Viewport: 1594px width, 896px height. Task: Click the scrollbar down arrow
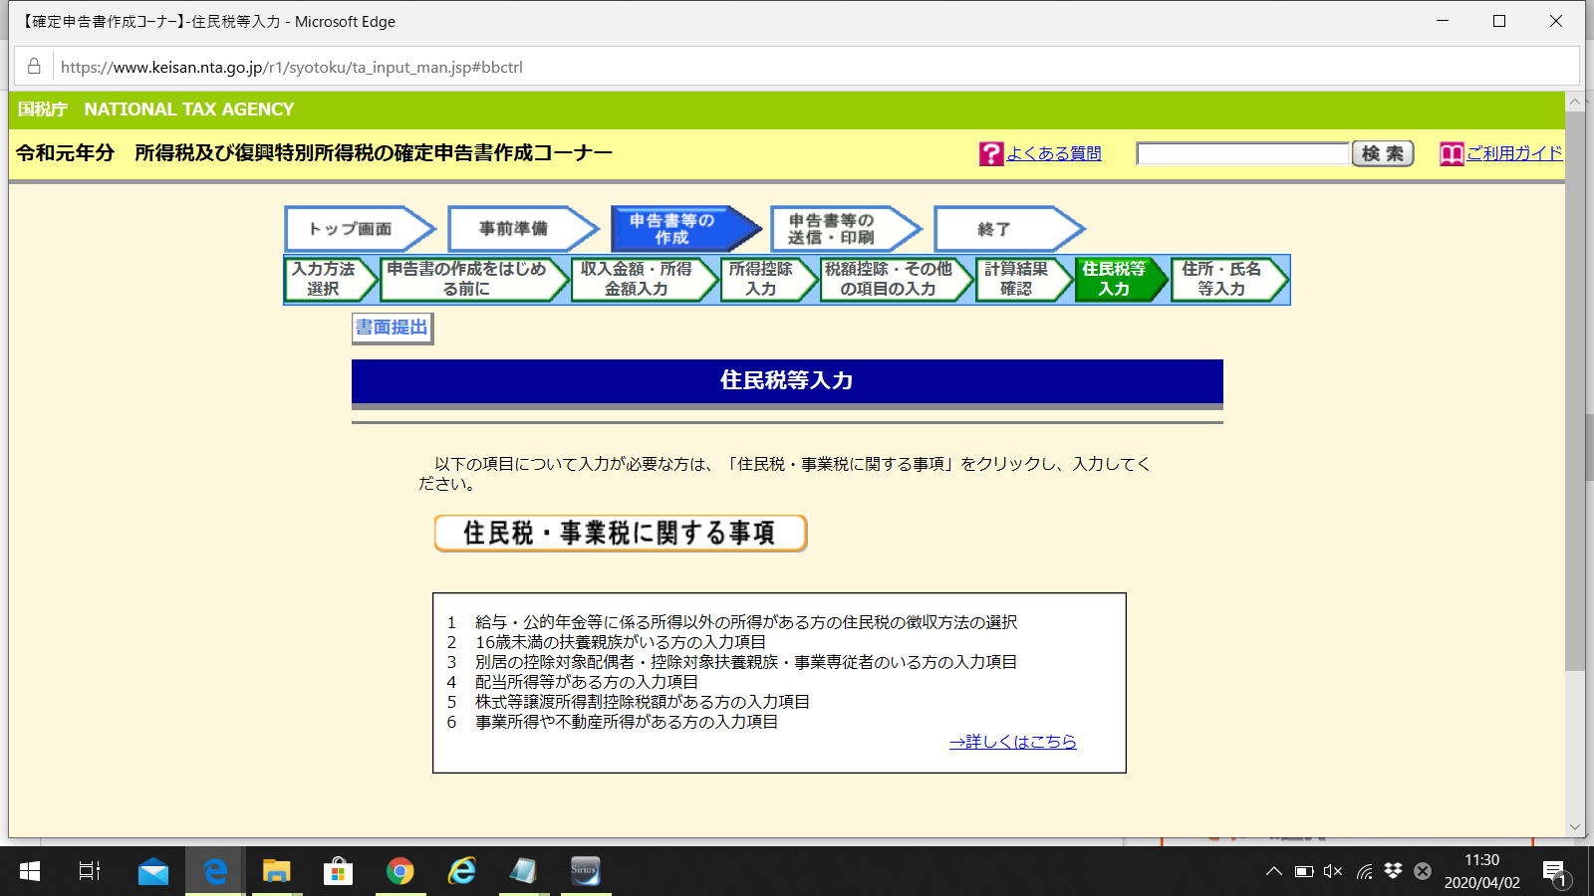pos(1575,824)
